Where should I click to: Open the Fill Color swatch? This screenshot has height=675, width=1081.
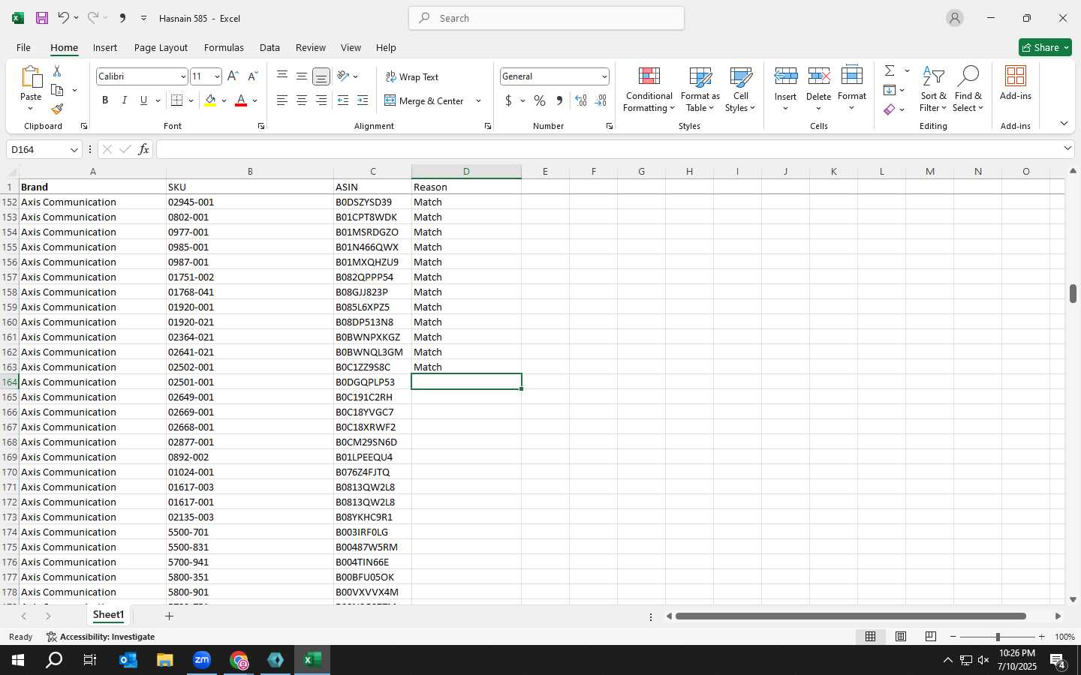coord(210,100)
